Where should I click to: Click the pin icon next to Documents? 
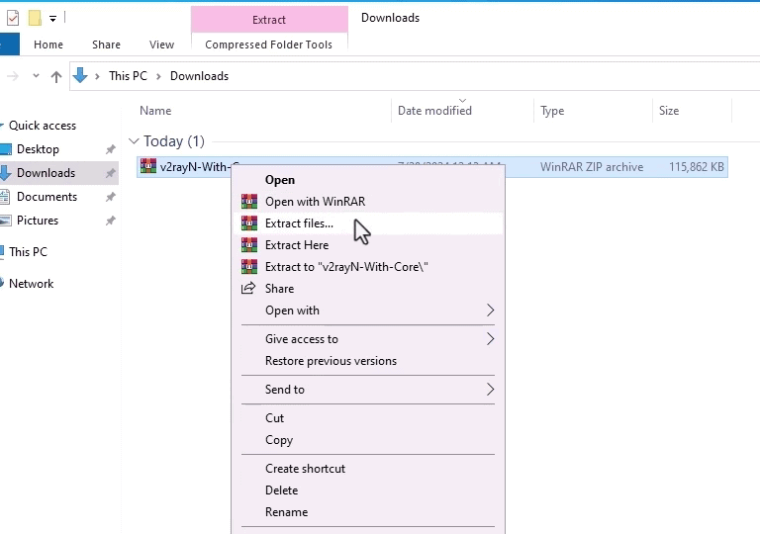[110, 197]
